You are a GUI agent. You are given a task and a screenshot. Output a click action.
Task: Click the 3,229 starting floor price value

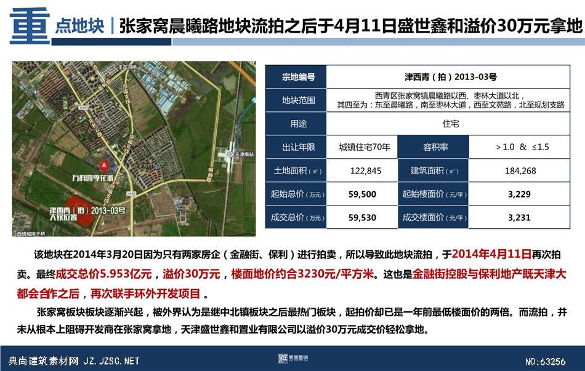[519, 194]
